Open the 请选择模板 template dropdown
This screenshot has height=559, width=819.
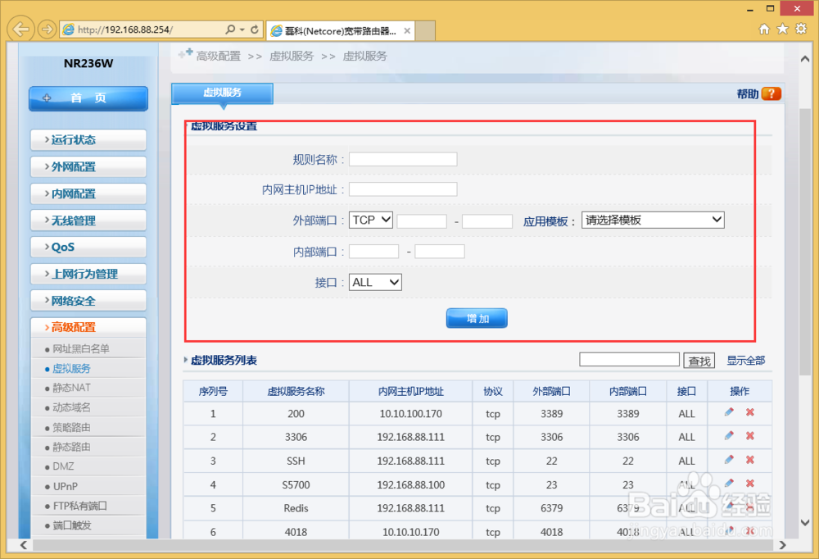653,220
